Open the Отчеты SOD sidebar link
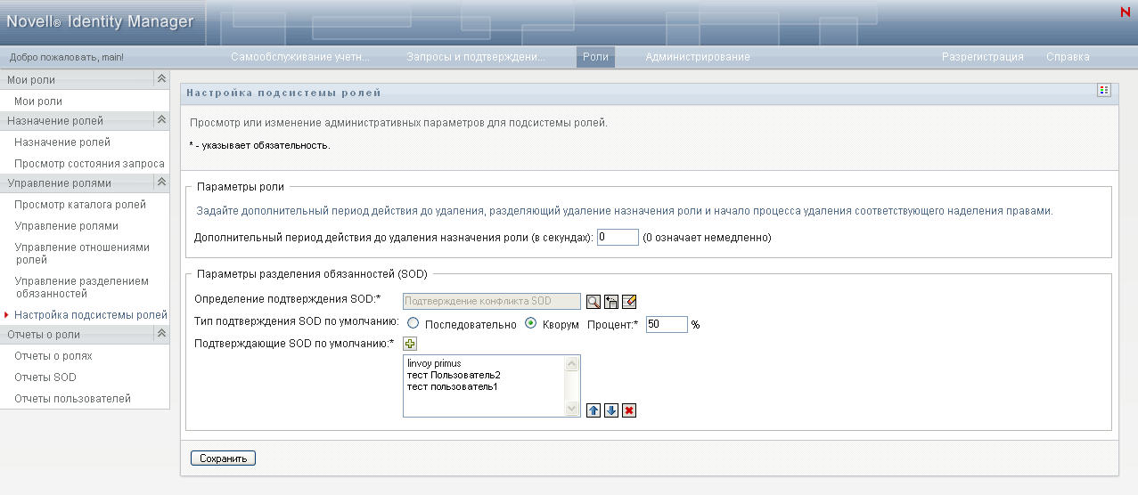This screenshot has width=1138, height=495. (x=45, y=377)
